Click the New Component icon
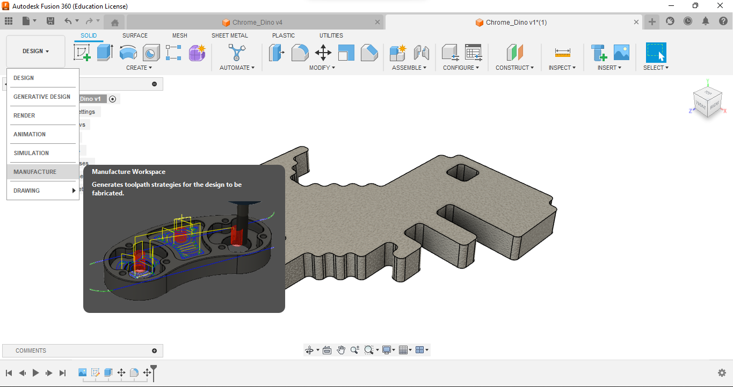 coord(398,53)
